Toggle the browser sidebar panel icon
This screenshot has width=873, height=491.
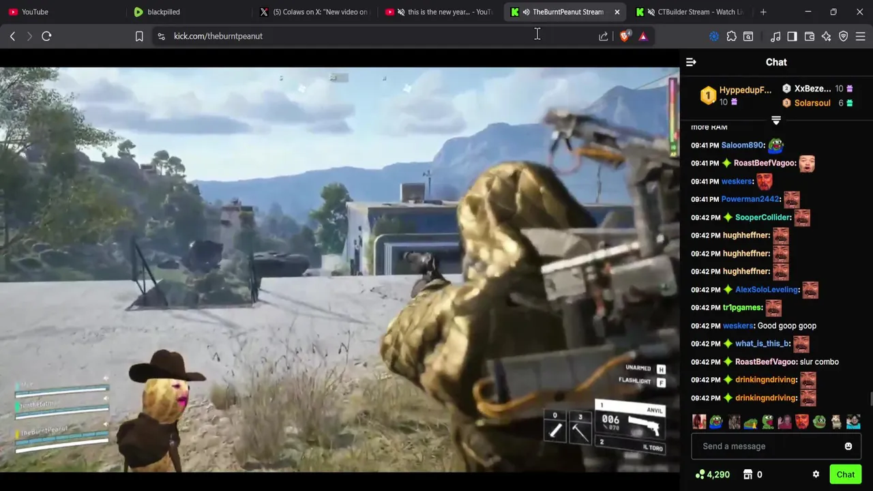[x=793, y=36]
